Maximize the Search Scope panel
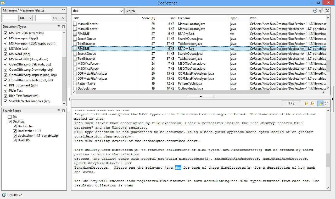This screenshot has width=335, height=199. point(63,111)
